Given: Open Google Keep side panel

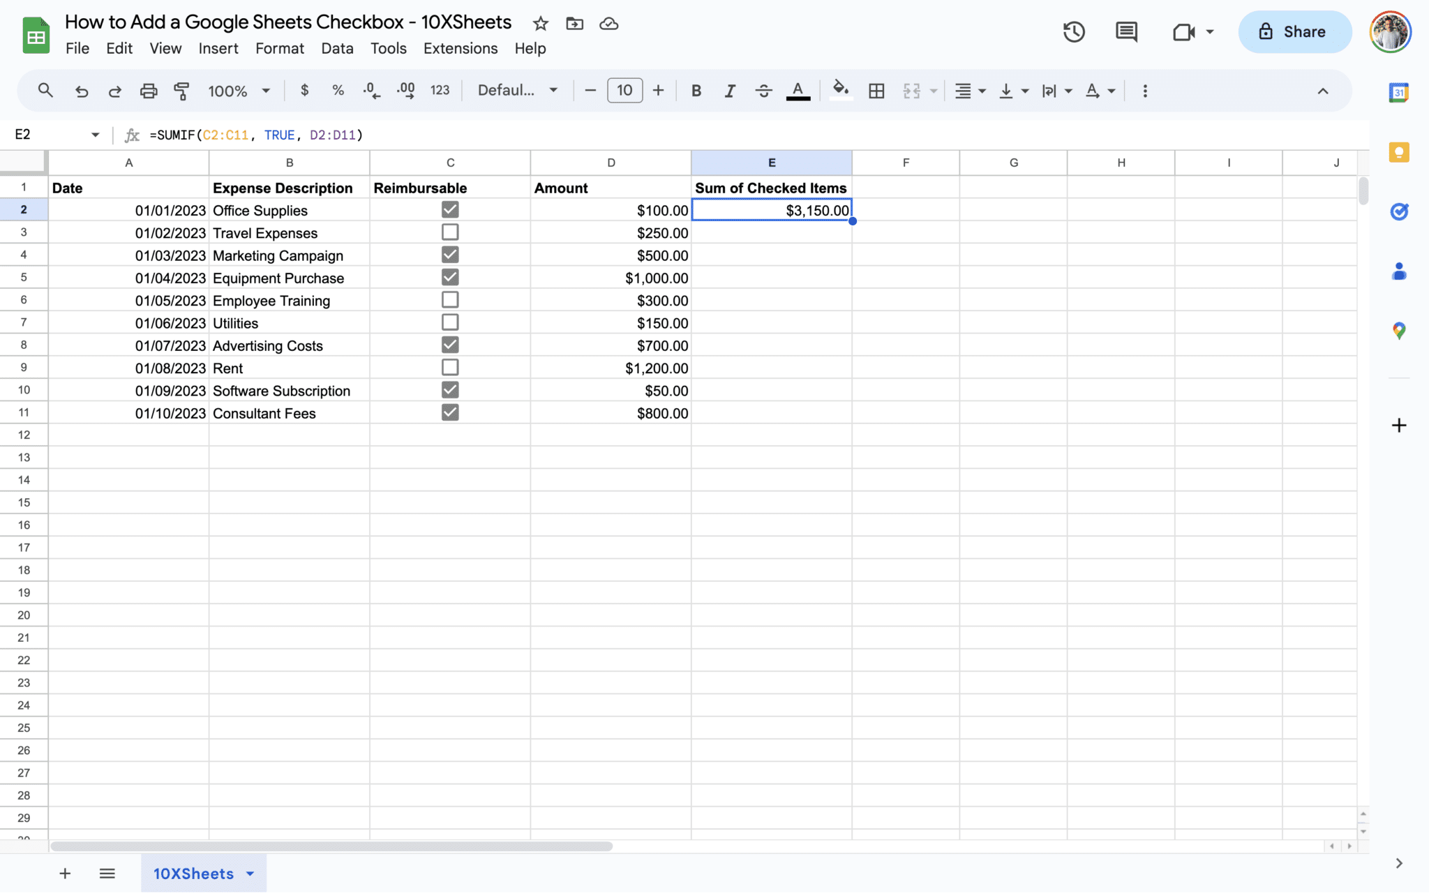Looking at the screenshot, I should coord(1399,152).
